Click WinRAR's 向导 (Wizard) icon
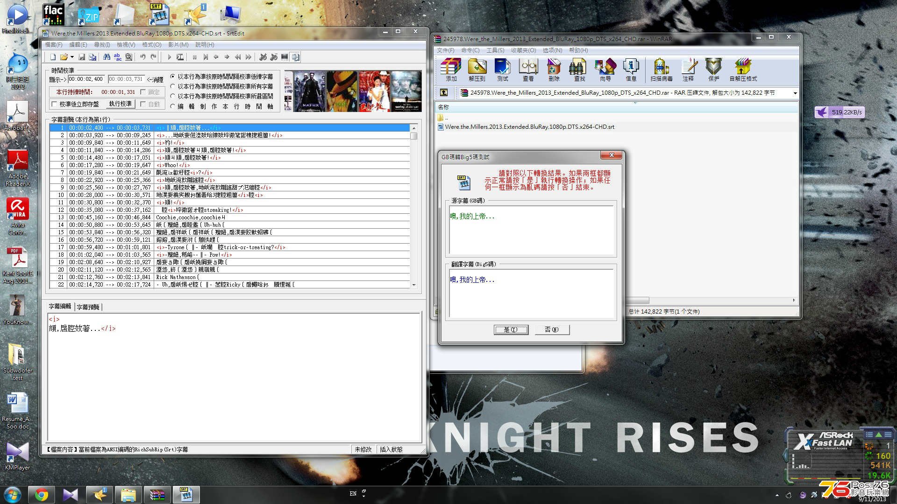Viewport: 897px width, 504px height. [x=605, y=70]
